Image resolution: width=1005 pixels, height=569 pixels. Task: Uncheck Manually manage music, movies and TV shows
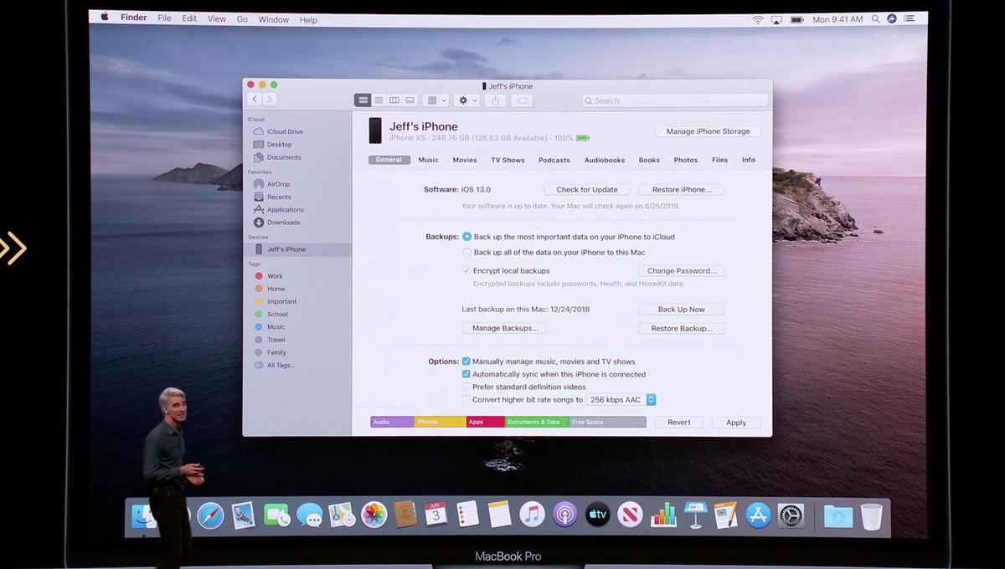466,361
